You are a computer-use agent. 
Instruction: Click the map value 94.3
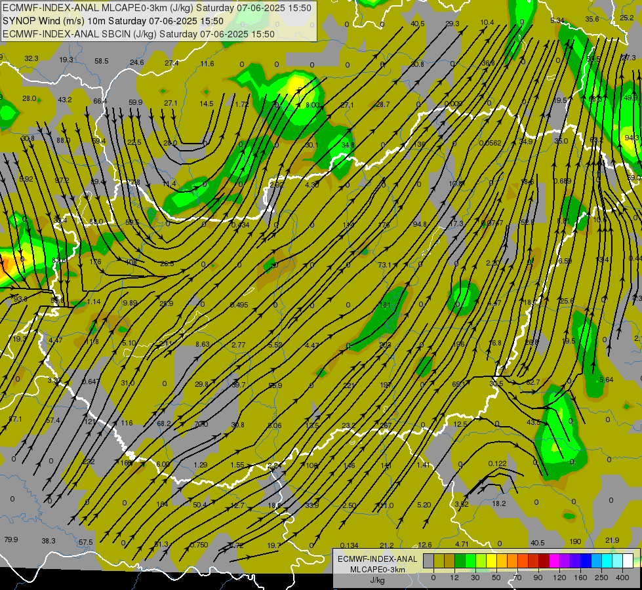pyautogui.click(x=632, y=138)
